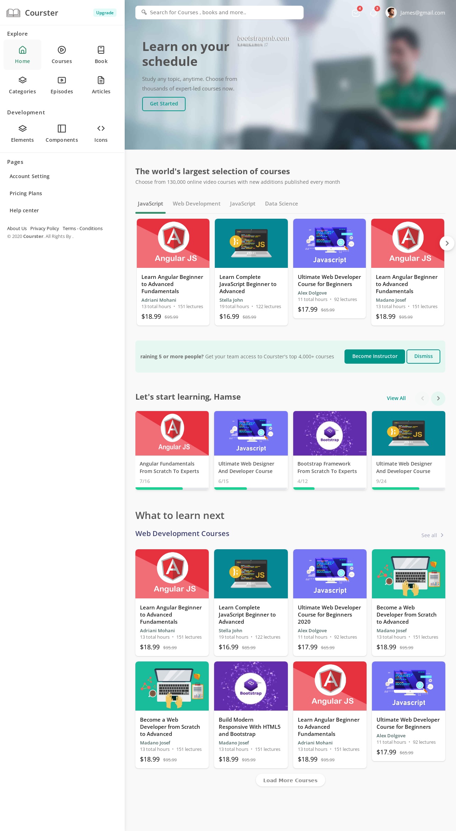The height and width of the screenshot is (831, 456).
Task: Open Components under Development
Action: point(62,134)
